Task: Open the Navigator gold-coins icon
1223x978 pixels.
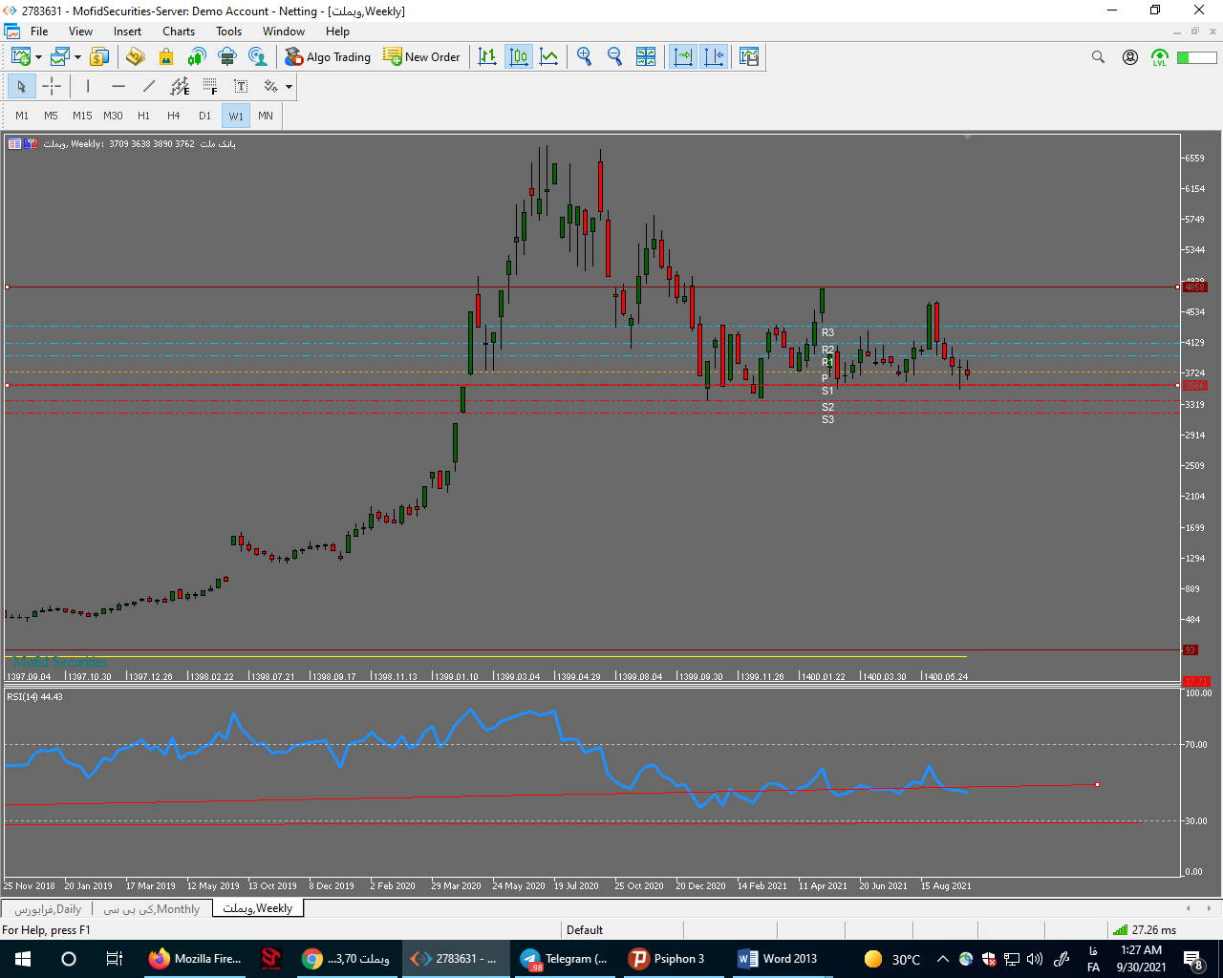Action: (136, 57)
